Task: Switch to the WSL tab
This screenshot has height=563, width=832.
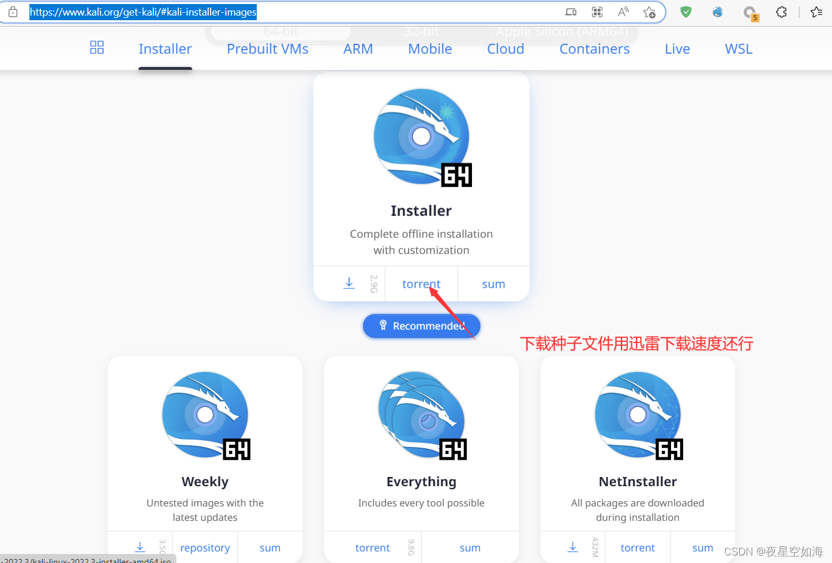Action: coord(739,49)
